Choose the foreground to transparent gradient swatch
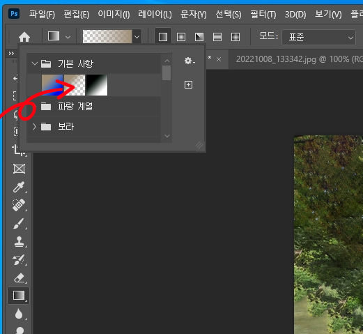The height and width of the screenshot is (334, 363). click(75, 85)
